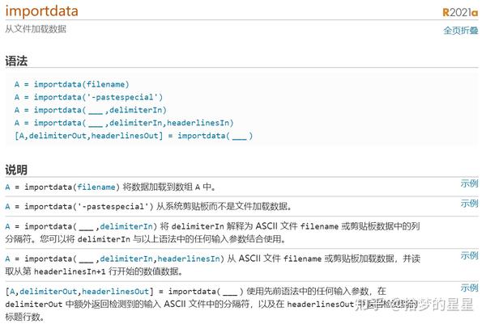Click delimiterOut in the last syntax line
486x324 pixels.
56,136
